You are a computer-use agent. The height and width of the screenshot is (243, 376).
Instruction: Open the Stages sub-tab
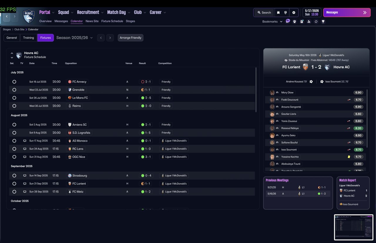[x=130, y=21]
